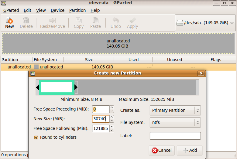The width and height of the screenshot is (237, 159).
Task: Open the GParted menu
Action: (x=11, y=10)
